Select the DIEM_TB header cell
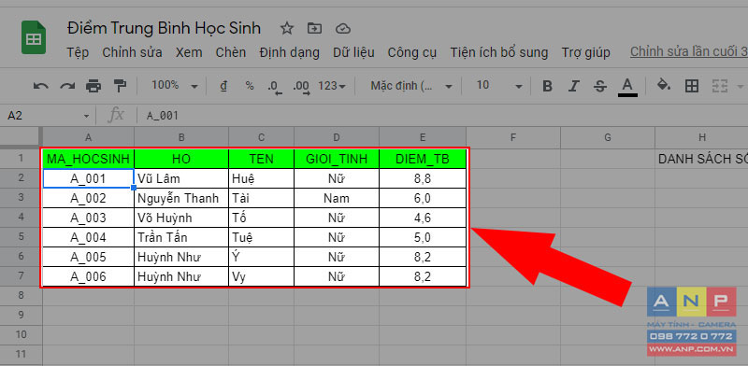Image resolution: width=748 pixels, height=366 pixels. point(423,159)
